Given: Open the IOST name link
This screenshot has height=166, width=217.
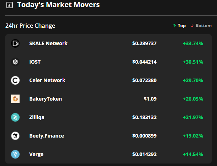Looking at the screenshot, I should point(35,62).
